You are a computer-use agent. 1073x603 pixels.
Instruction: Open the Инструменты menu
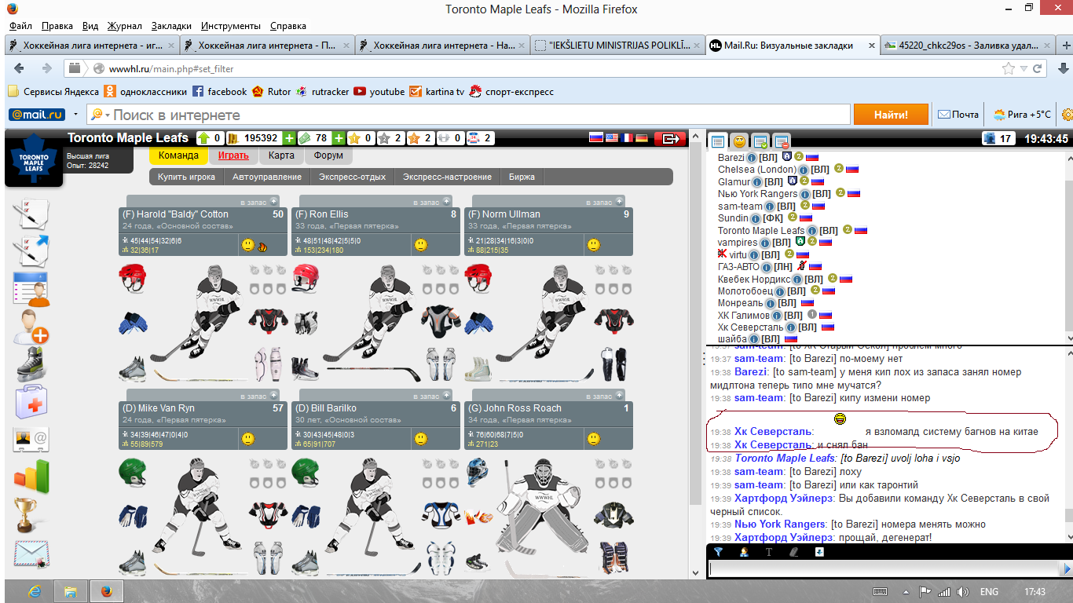pos(230,26)
